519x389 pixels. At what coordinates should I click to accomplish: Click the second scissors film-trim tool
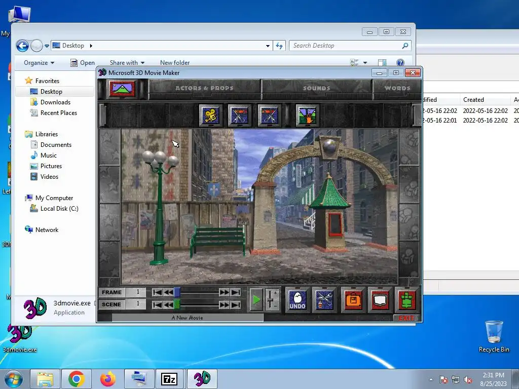click(x=269, y=115)
